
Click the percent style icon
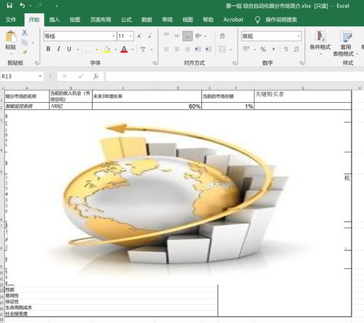coord(263,50)
